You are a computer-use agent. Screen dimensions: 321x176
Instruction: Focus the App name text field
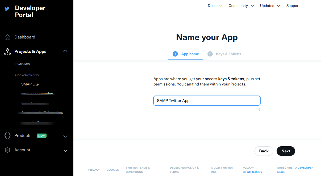[x=207, y=101]
